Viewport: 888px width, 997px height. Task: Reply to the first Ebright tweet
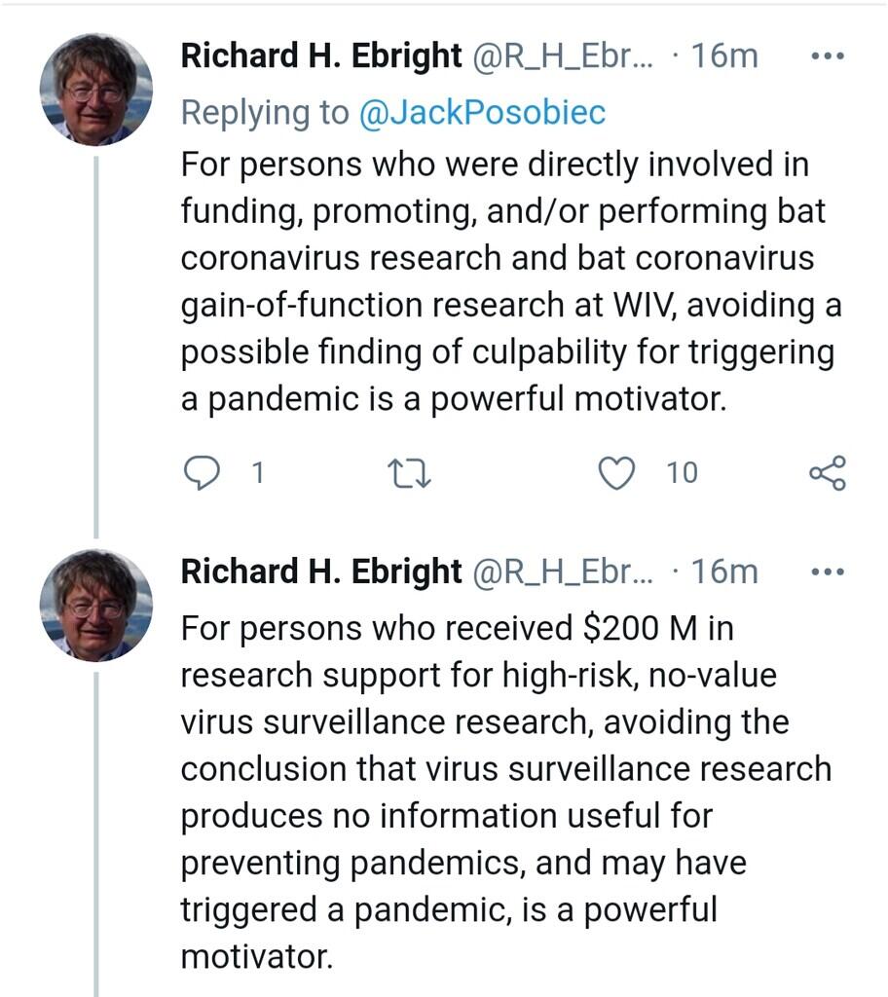[x=202, y=473]
